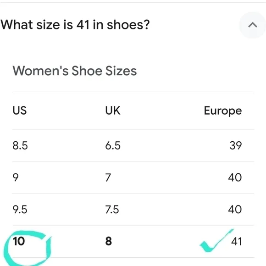The width and height of the screenshot is (266, 266).
Task: Select Europe size 39 cell
Action: pos(236,146)
